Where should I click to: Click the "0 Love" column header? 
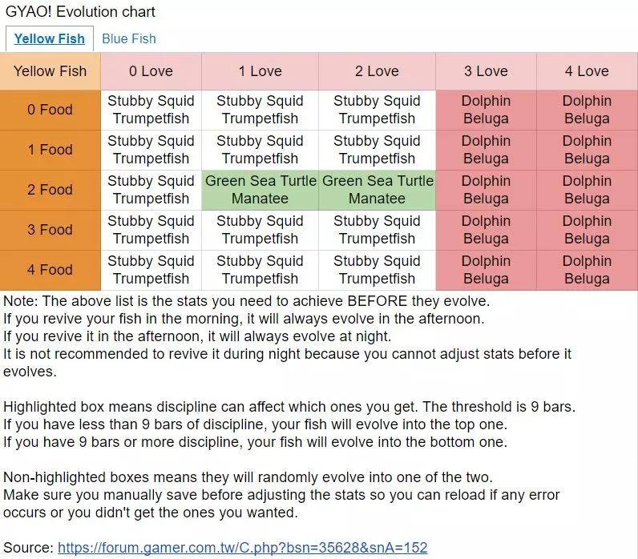[x=151, y=71]
